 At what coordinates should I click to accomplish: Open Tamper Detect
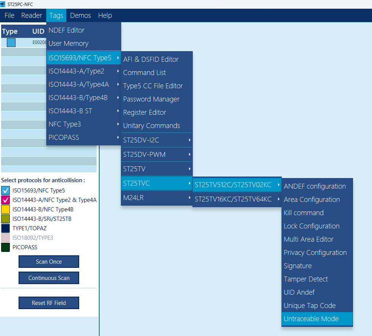(x=317, y=279)
